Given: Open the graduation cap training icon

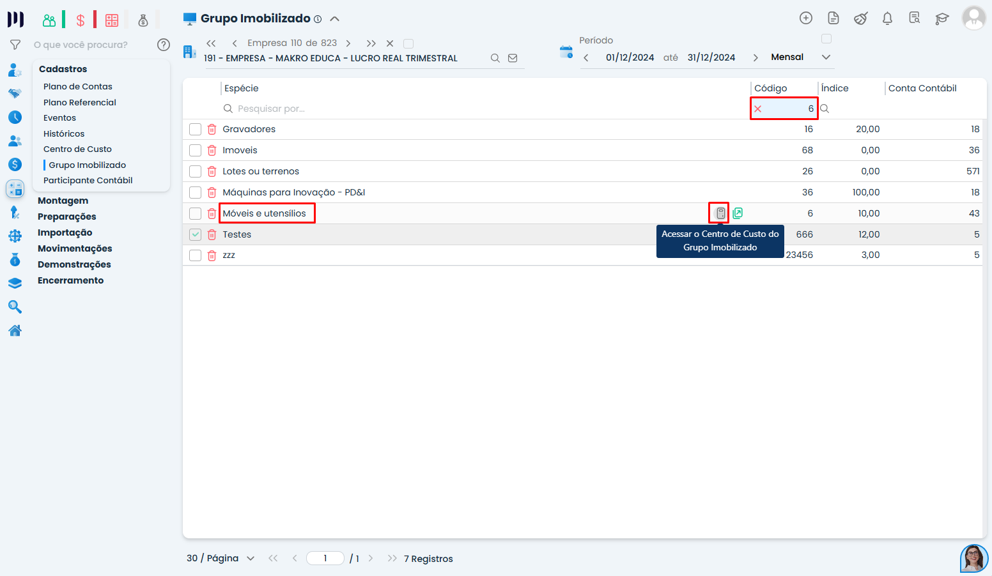Looking at the screenshot, I should pos(942,19).
